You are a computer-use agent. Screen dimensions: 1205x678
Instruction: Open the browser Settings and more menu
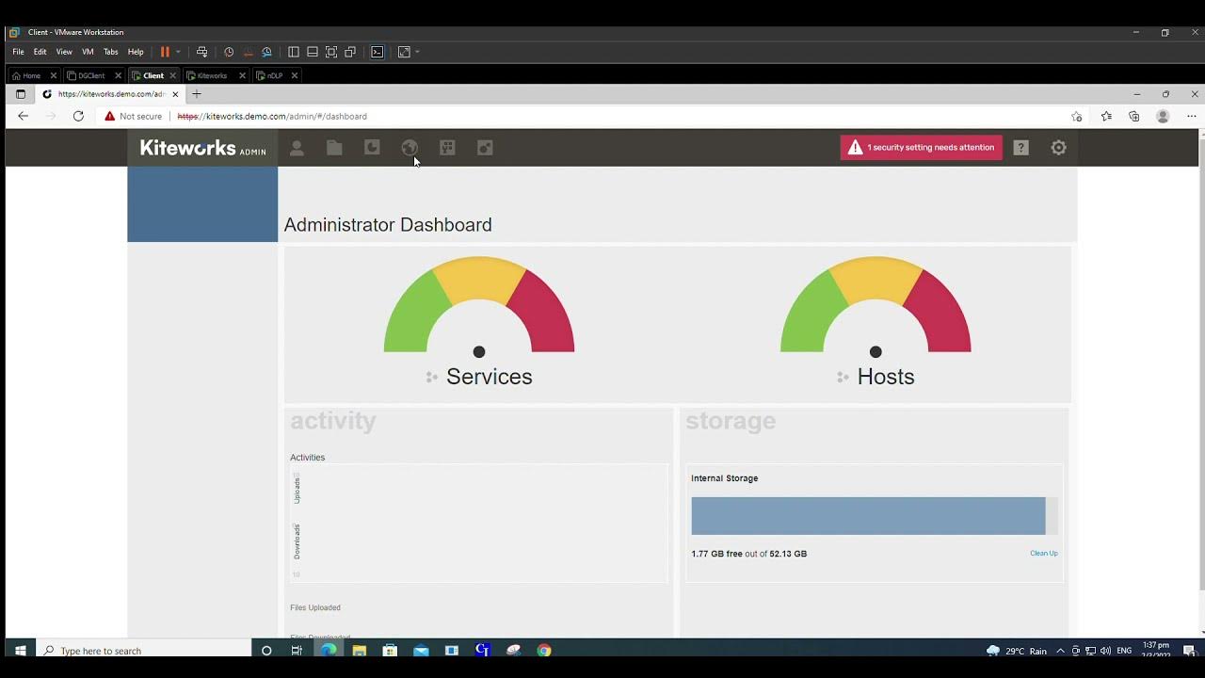[1191, 116]
